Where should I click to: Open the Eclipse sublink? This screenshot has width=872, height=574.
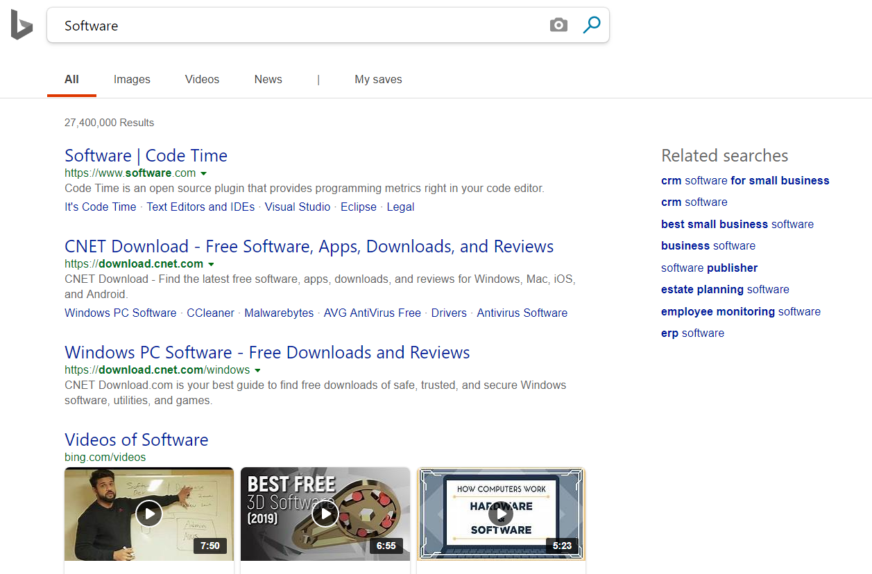point(359,207)
